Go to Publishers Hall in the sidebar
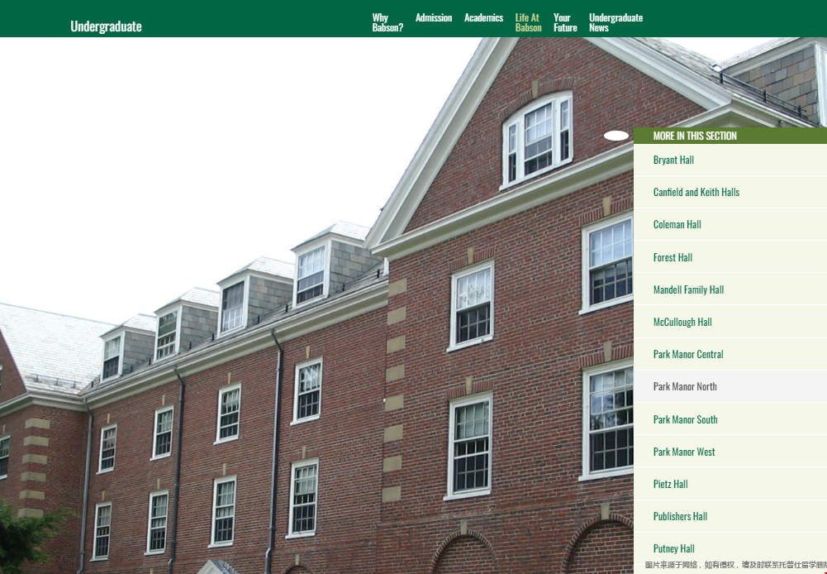 point(680,516)
